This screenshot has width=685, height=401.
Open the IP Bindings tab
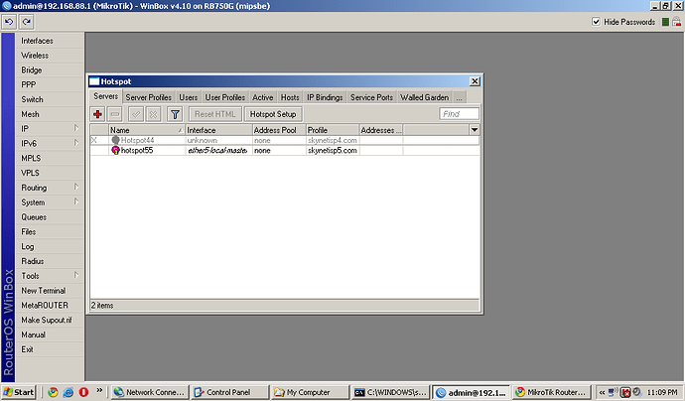[x=325, y=97]
